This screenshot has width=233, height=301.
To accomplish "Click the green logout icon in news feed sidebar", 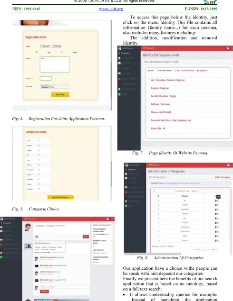I will click(1, 257).
